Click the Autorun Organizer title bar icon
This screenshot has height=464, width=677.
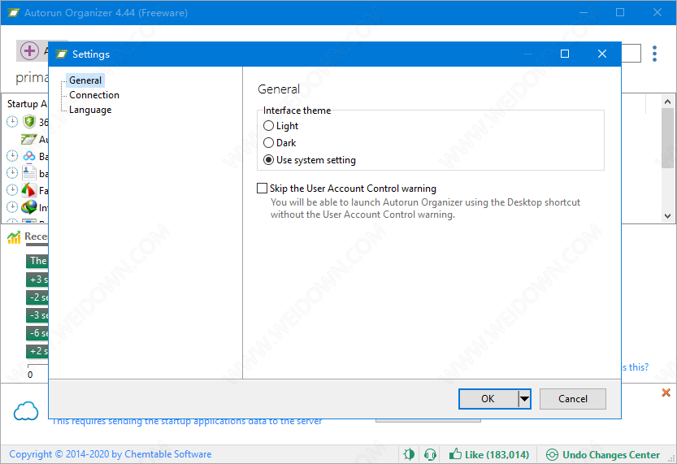pos(13,12)
